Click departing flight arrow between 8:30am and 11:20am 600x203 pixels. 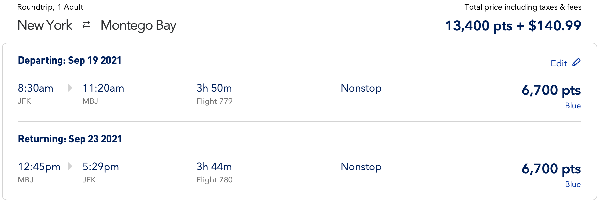pyautogui.click(x=70, y=88)
